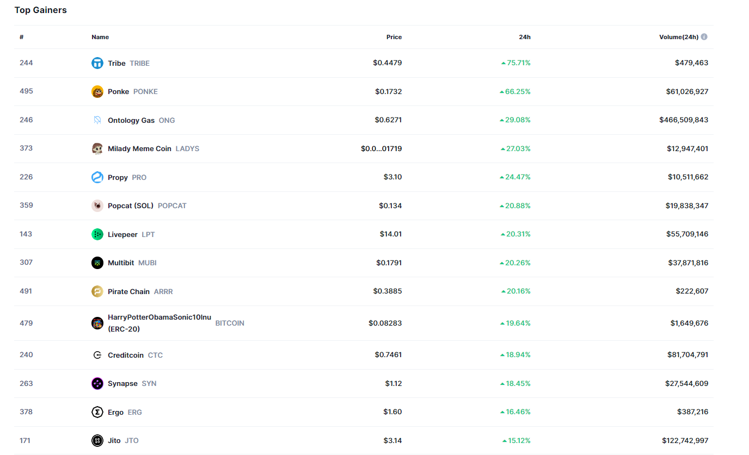The height and width of the screenshot is (455, 749).
Task: Open the Jito JTO coin link
Action: click(114, 440)
